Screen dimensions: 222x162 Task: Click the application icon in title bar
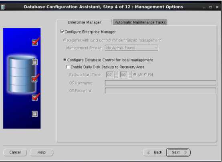3,7
